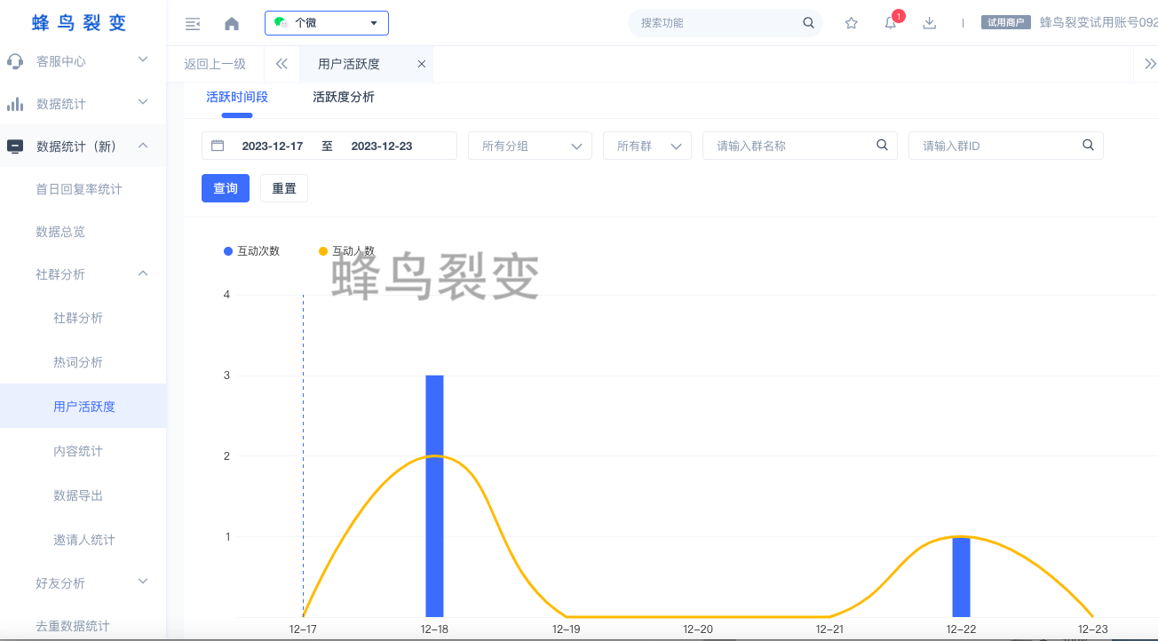This screenshot has height=641, width=1158.
Task: Click the favorites star icon
Action: (x=851, y=23)
